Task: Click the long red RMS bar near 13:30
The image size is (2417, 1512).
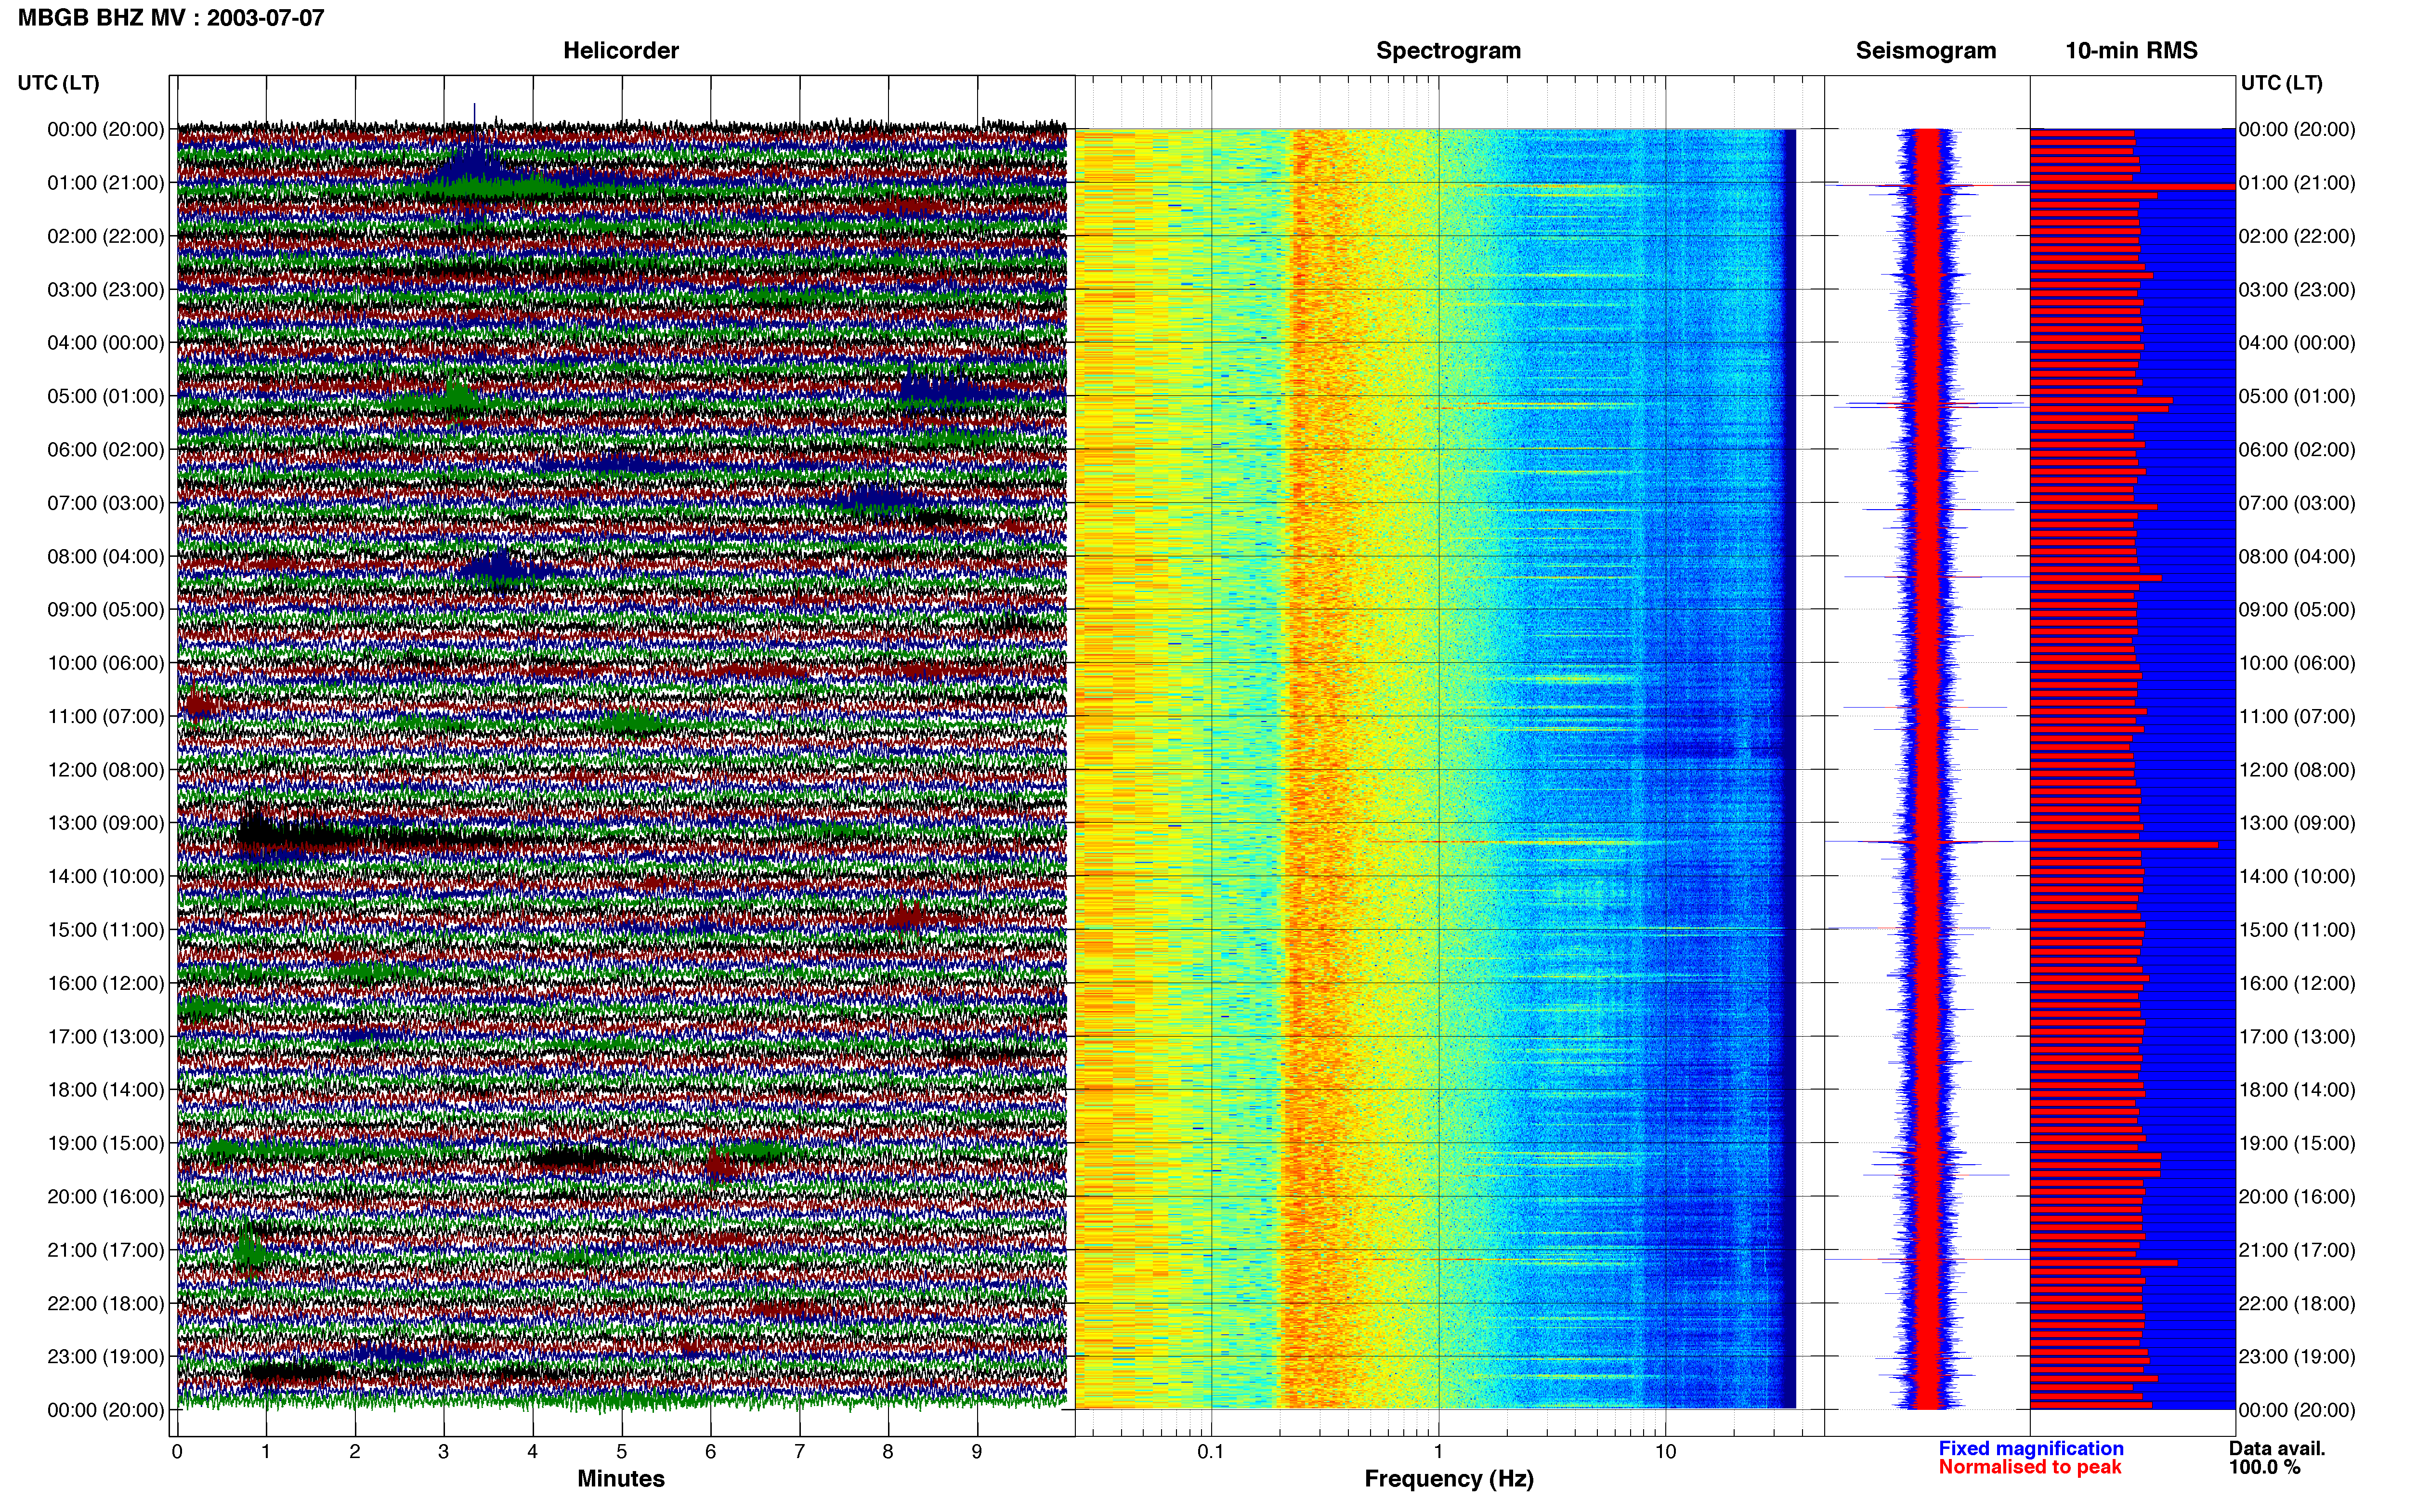Action: (x=2124, y=845)
